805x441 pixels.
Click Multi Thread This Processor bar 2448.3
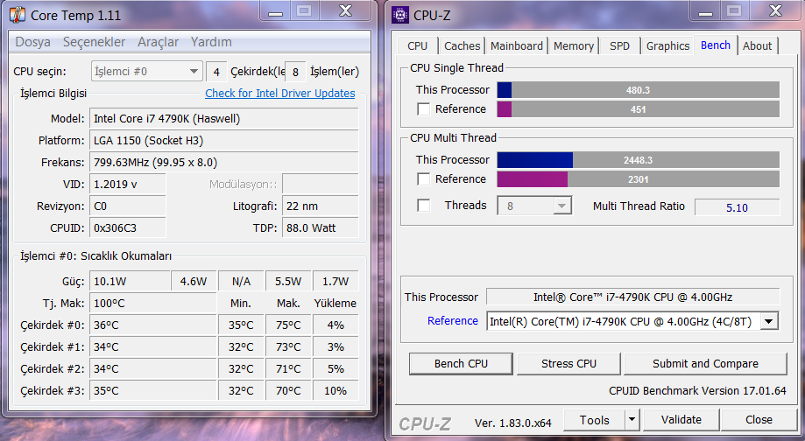click(x=639, y=160)
